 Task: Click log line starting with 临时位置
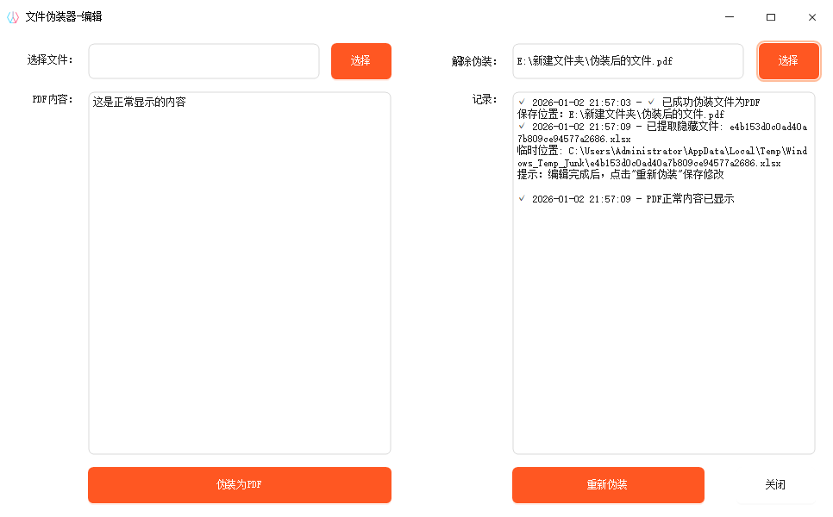662,157
